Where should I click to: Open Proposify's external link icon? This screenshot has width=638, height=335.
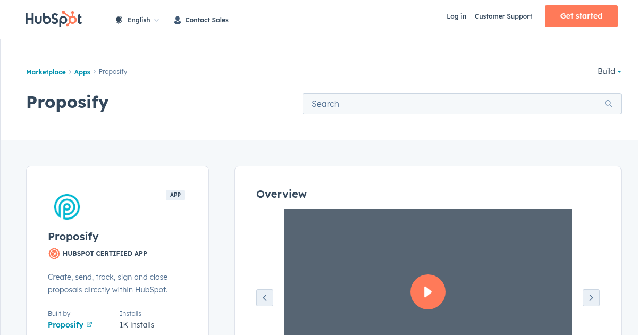[89, 324]
